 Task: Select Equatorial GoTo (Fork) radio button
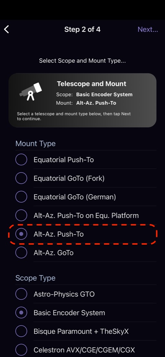click(21, 178)
